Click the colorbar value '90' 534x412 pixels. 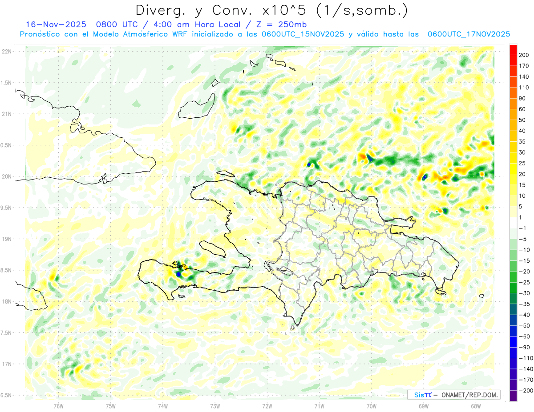522,98
